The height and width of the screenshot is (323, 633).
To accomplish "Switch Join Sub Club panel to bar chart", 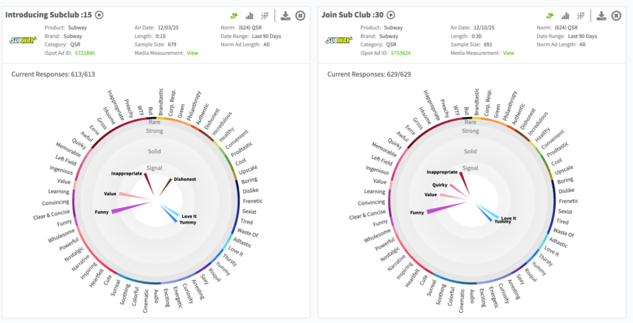I will coord(566,15).
